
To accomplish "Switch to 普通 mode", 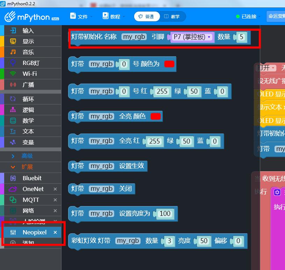I will [x=147, y=16].
